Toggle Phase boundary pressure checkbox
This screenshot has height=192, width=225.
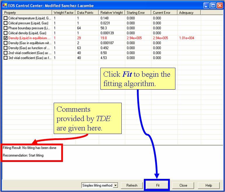6,28
